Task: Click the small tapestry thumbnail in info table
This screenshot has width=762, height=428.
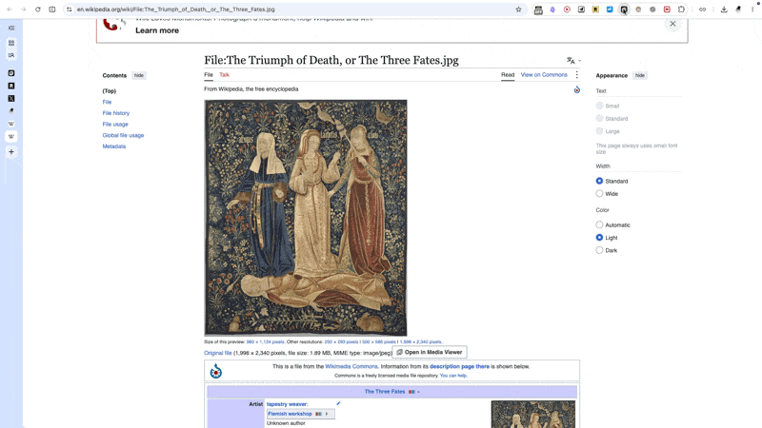Action: (533, 414)
